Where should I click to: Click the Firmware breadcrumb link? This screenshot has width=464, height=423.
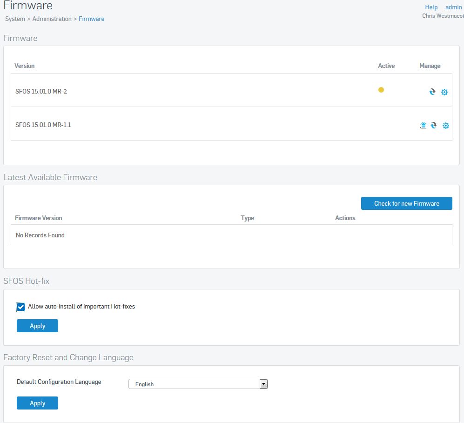pyautogui.click(x=91, y=19)
